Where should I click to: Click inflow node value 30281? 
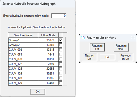[48, 73]
